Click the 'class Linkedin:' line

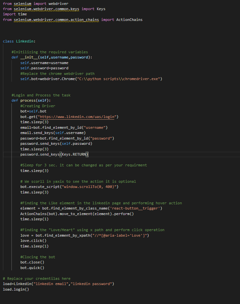pos(19,41)
